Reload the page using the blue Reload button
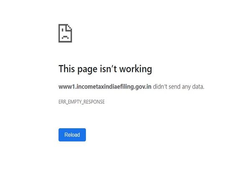The height and width of the screenshot is (188, 251). 72,135
